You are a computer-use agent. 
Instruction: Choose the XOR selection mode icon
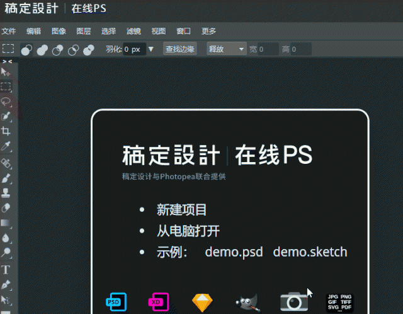coord(89,49)
